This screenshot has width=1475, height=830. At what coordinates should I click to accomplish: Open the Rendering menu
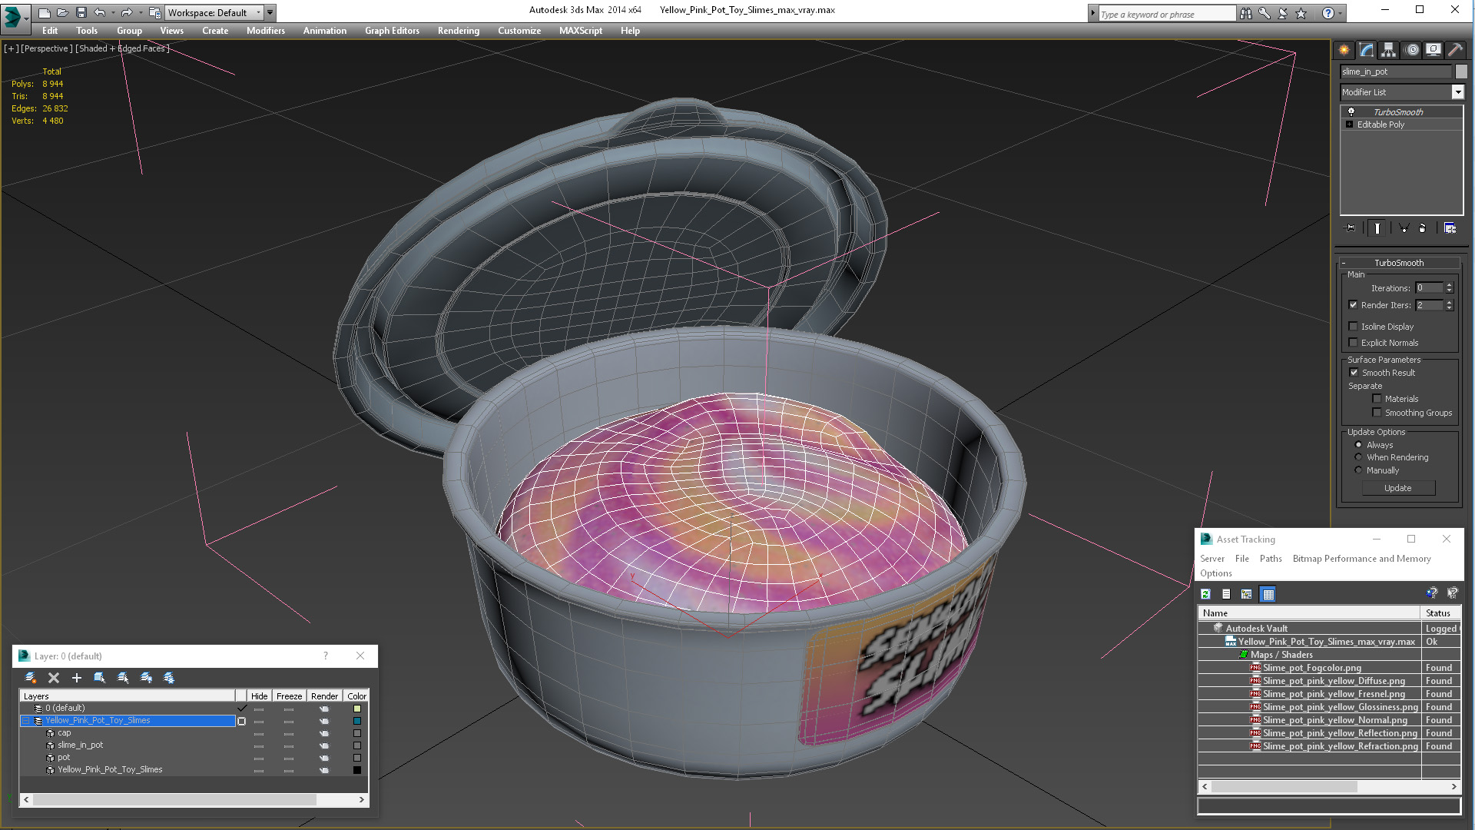(458, 31)
